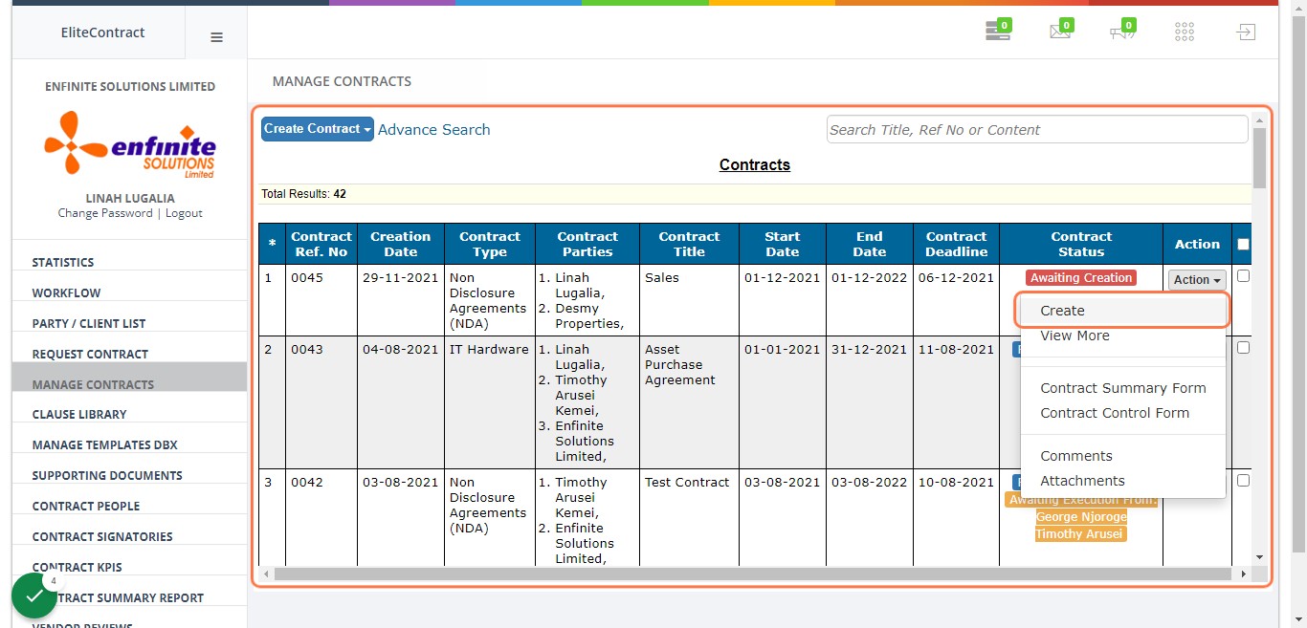This screenshot has width=1307, height=628.
Task: Click the green checkmark circle badge
Action: click(x=34, y=596)
